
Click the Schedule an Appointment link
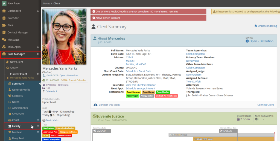[141, 88]
